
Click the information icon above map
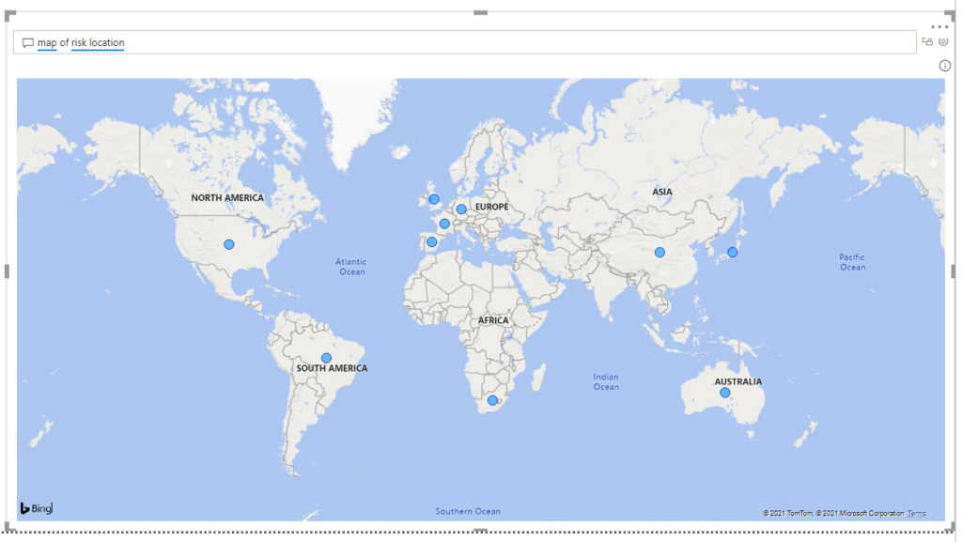pos(945,66)
